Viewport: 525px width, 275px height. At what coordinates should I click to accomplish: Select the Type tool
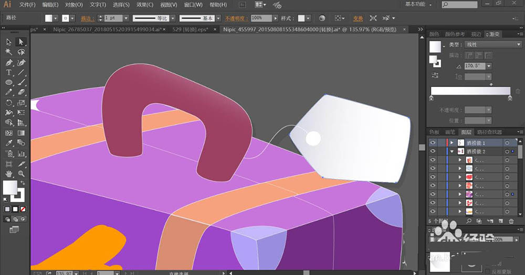tap(9, 72)
